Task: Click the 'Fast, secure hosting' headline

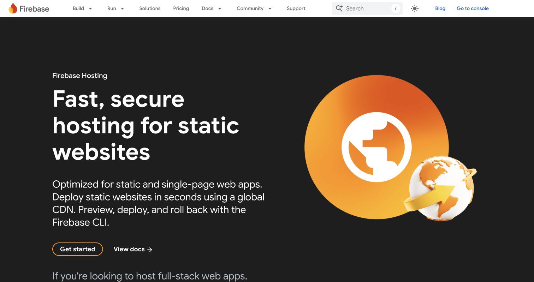Action: (146, 125)
